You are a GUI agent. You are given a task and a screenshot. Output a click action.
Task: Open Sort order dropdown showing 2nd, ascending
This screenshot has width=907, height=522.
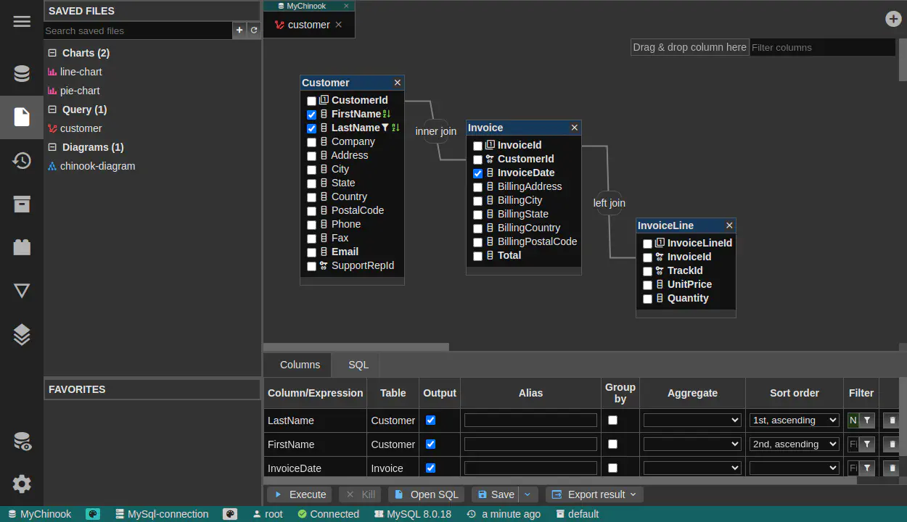pos(795,444)
